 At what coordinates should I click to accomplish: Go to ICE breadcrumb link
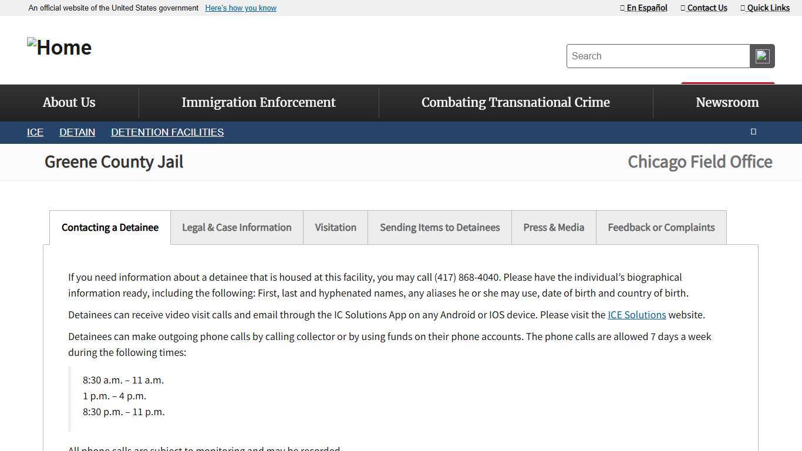point(35,132)
